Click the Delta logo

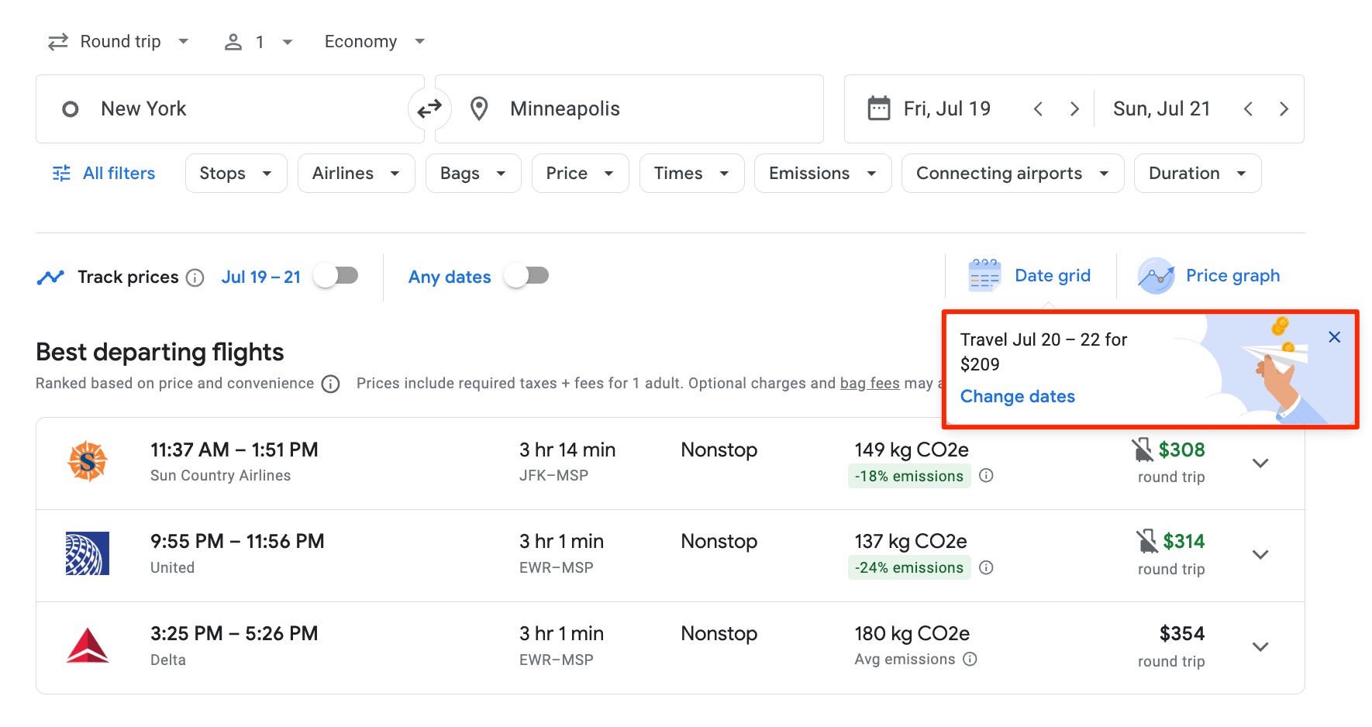tap(88, 646)
